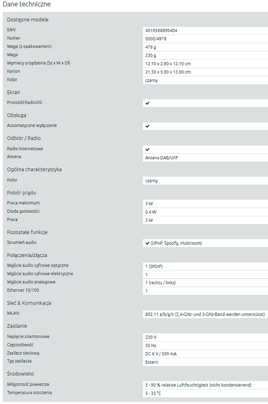Click the "Odbiór / Radio" section header
Viewport: 268px width, 404px height.
25,138
